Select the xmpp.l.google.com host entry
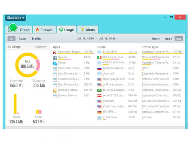 [x=117, y=79]
